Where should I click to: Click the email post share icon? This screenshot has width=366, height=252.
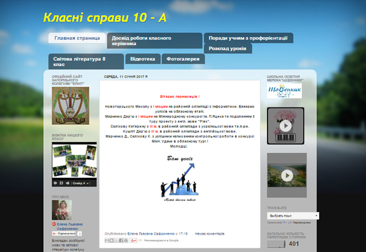[x=108, y=240]
